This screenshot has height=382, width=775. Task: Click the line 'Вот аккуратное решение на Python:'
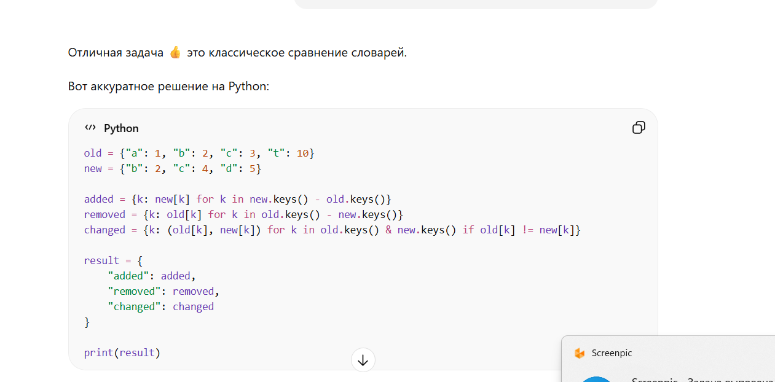click(x=169, y=86)
